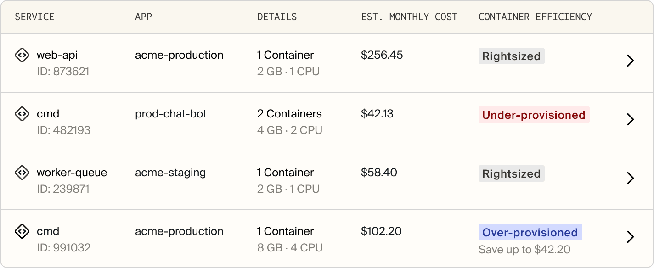Click the Rightsized badge for worker-queue

[x=511, y=173]
